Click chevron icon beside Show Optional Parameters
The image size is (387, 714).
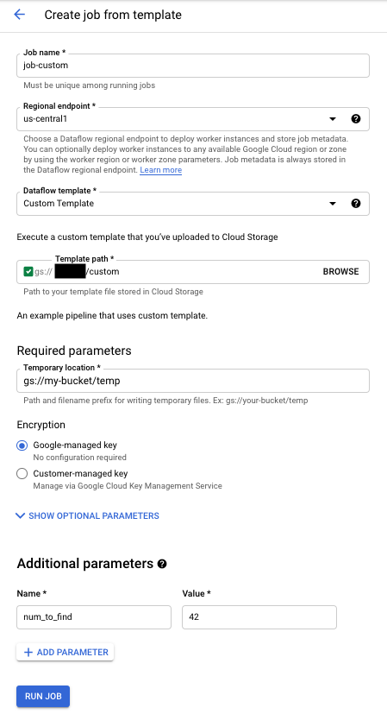pos(20,516)
